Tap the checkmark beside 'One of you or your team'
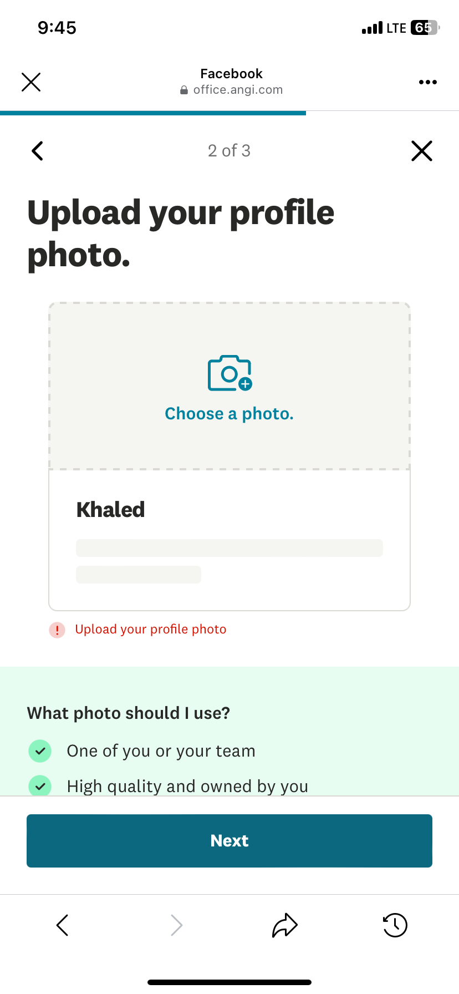The height and width of the screenshot is (994, 459). point(40,750)
